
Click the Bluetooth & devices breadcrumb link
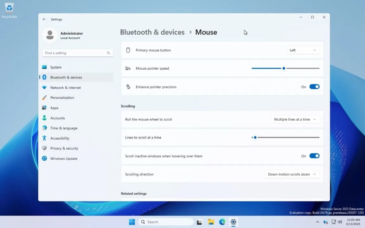[152, 32]
